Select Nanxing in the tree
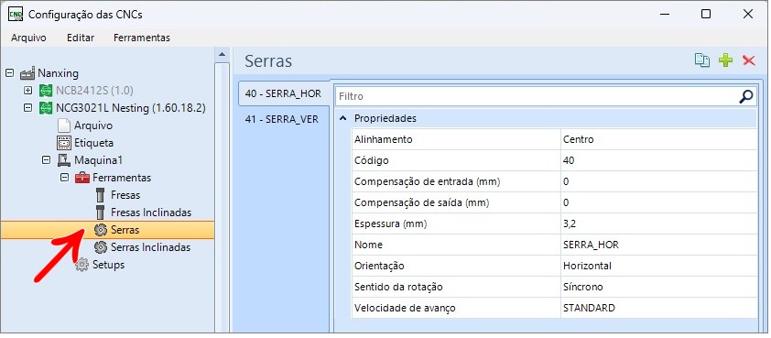Viewport: 771px width, 338px height. pos(58,73)
